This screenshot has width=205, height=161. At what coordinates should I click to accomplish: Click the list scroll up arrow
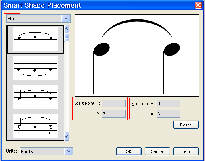[x=67, y=29]
